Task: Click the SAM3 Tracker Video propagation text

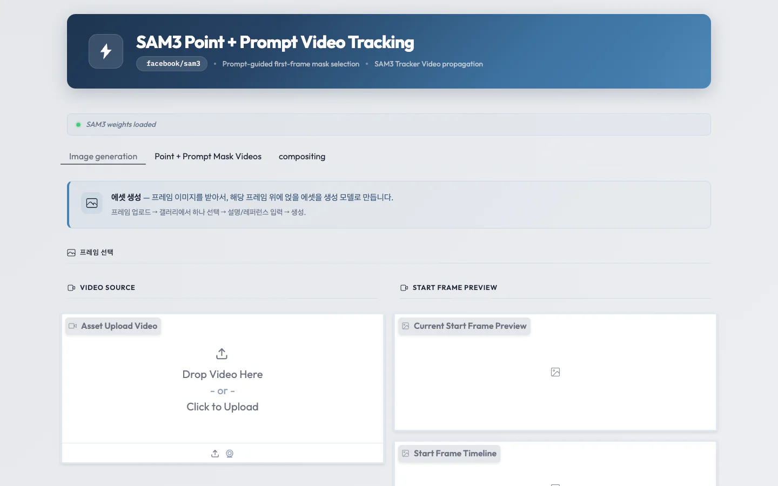Action: (428, 64)
